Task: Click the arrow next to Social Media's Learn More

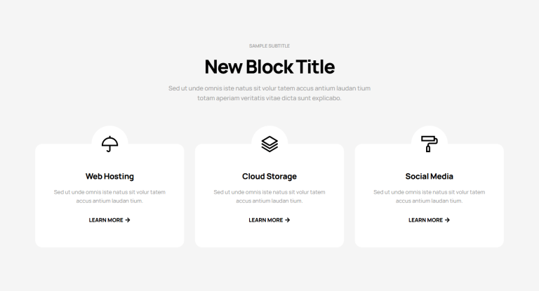Action: 448,220
